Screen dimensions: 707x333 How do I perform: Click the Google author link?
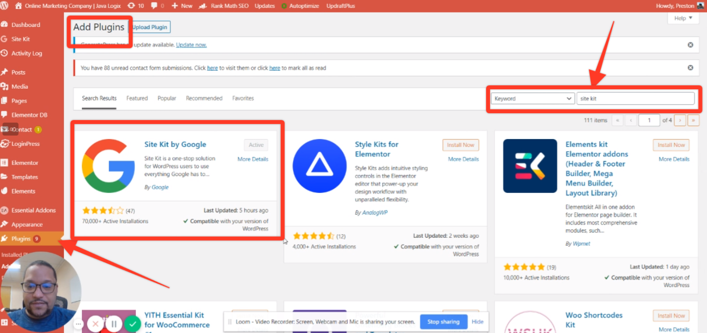(160, 187)
